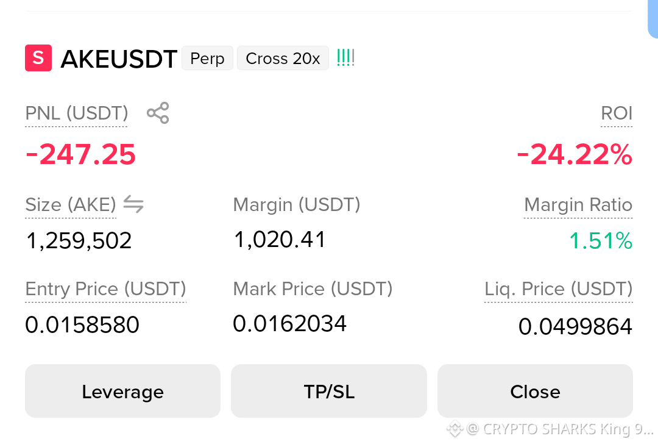Click the Margin (USDT) value 1,020.41
658x444 pixels.
coord(280,240)
